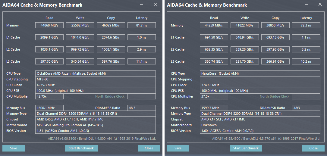Screen dimensions: 327x156
Task: Click Save in the right AIDA64 window
Action: 178,148
